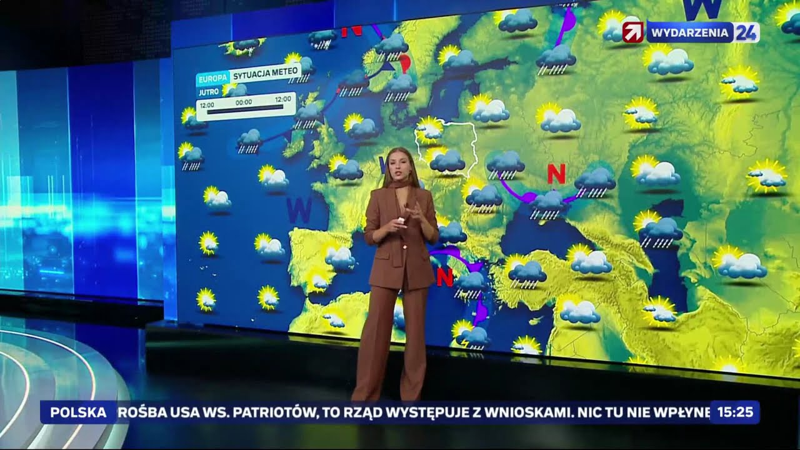Click the 24 channel number badge
The height and width of the screenshot is (450, 800).
coord(746,32)
